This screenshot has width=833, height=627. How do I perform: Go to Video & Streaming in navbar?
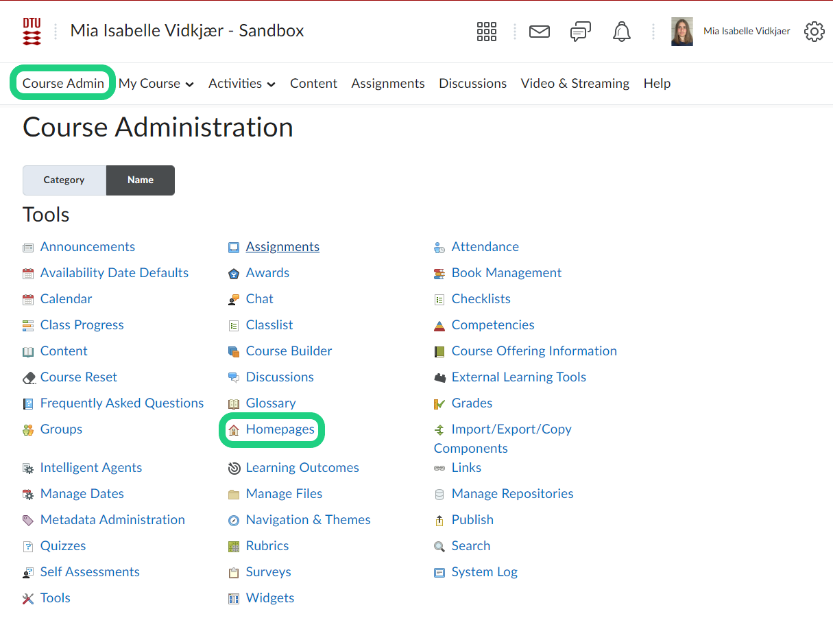click(575, 84)
